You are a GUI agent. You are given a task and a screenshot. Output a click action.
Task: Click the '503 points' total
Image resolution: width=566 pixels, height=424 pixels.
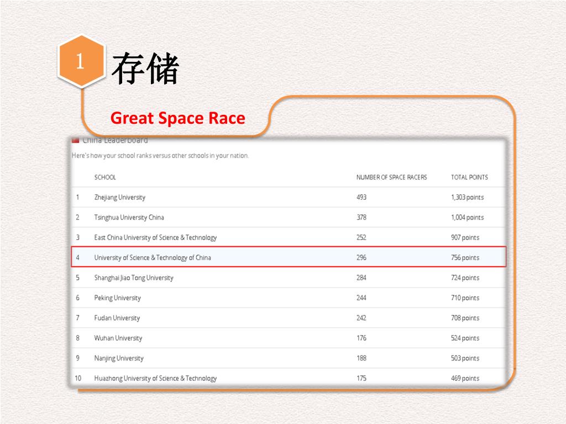465,358
